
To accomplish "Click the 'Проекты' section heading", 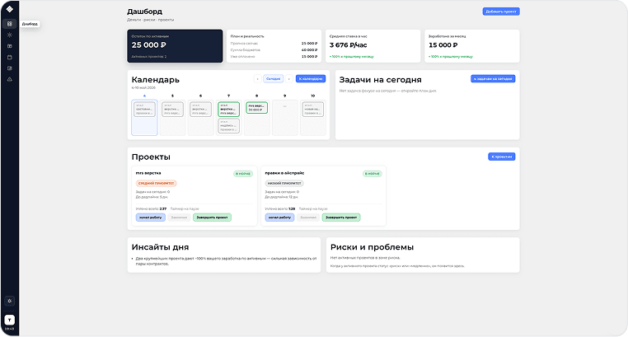I will 151,157.
